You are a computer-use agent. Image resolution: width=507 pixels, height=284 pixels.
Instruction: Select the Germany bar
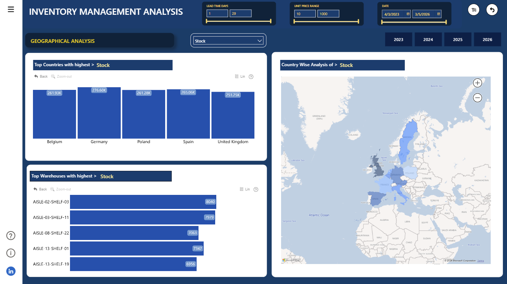[x=99, y=113]
